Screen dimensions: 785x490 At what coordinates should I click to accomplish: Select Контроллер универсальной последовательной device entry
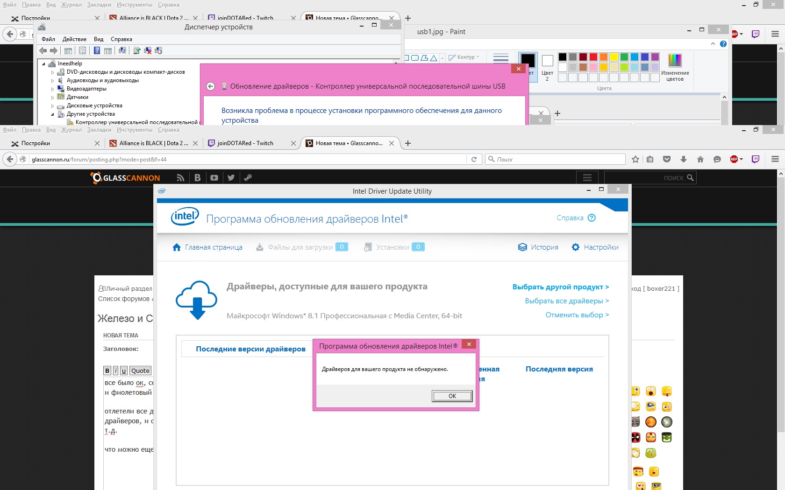(133, 122)
